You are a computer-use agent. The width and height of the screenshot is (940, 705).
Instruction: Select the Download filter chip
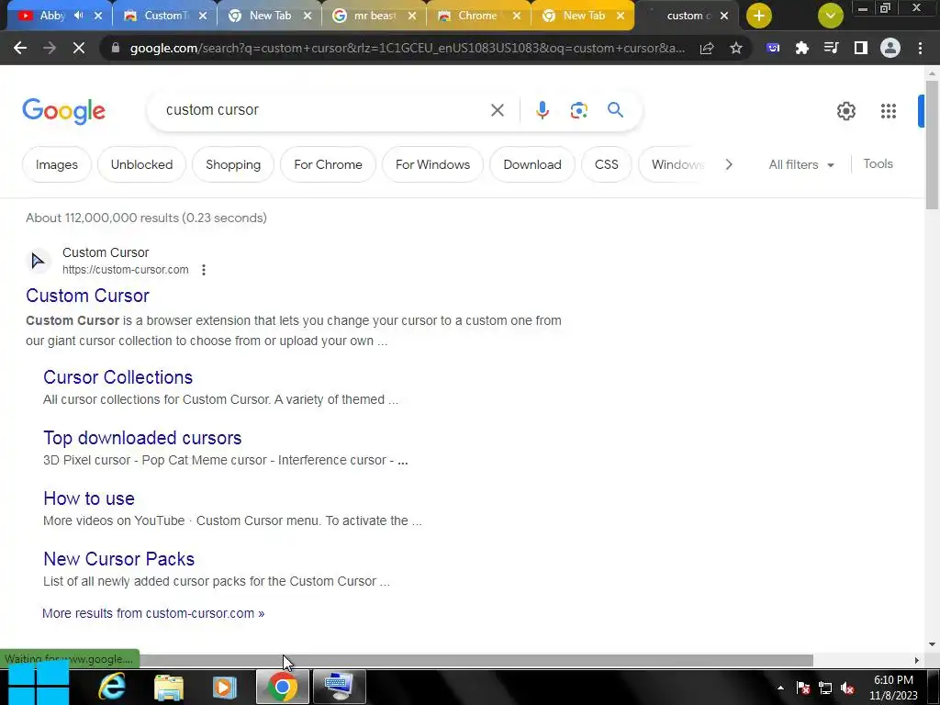[x=532, y=164]
